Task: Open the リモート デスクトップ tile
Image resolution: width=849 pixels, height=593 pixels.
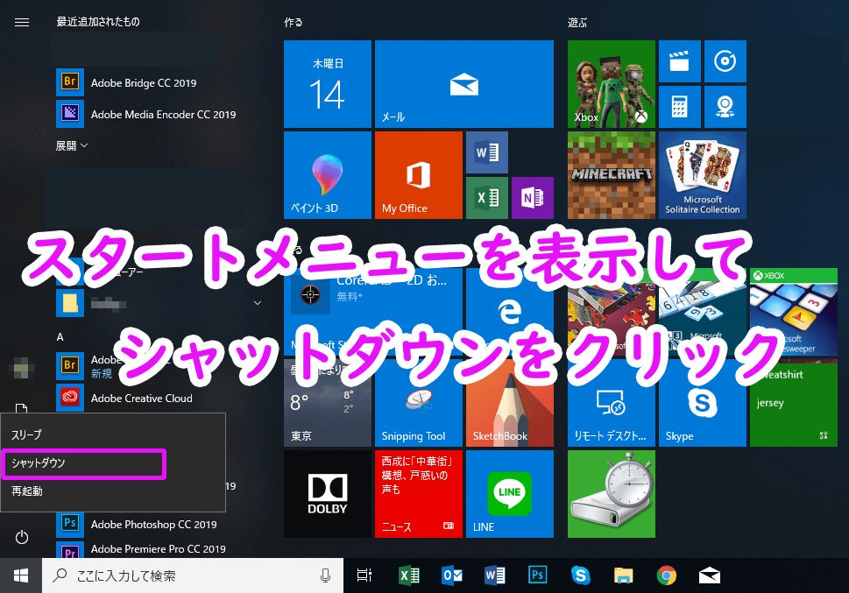Action: (612, 402)
